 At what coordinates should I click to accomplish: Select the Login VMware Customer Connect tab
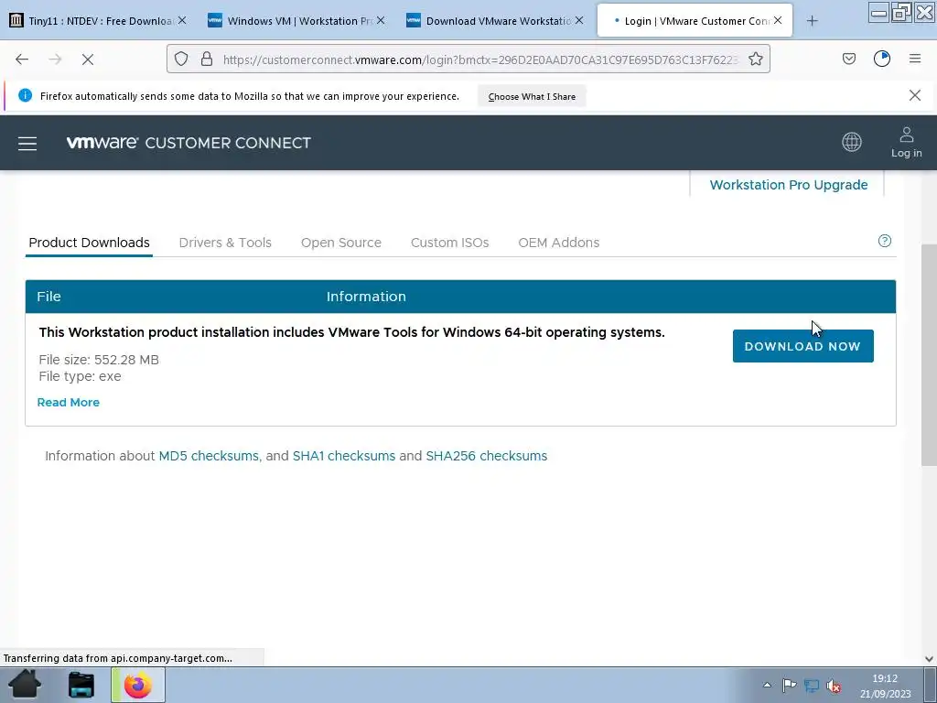[x=695, y=21]
